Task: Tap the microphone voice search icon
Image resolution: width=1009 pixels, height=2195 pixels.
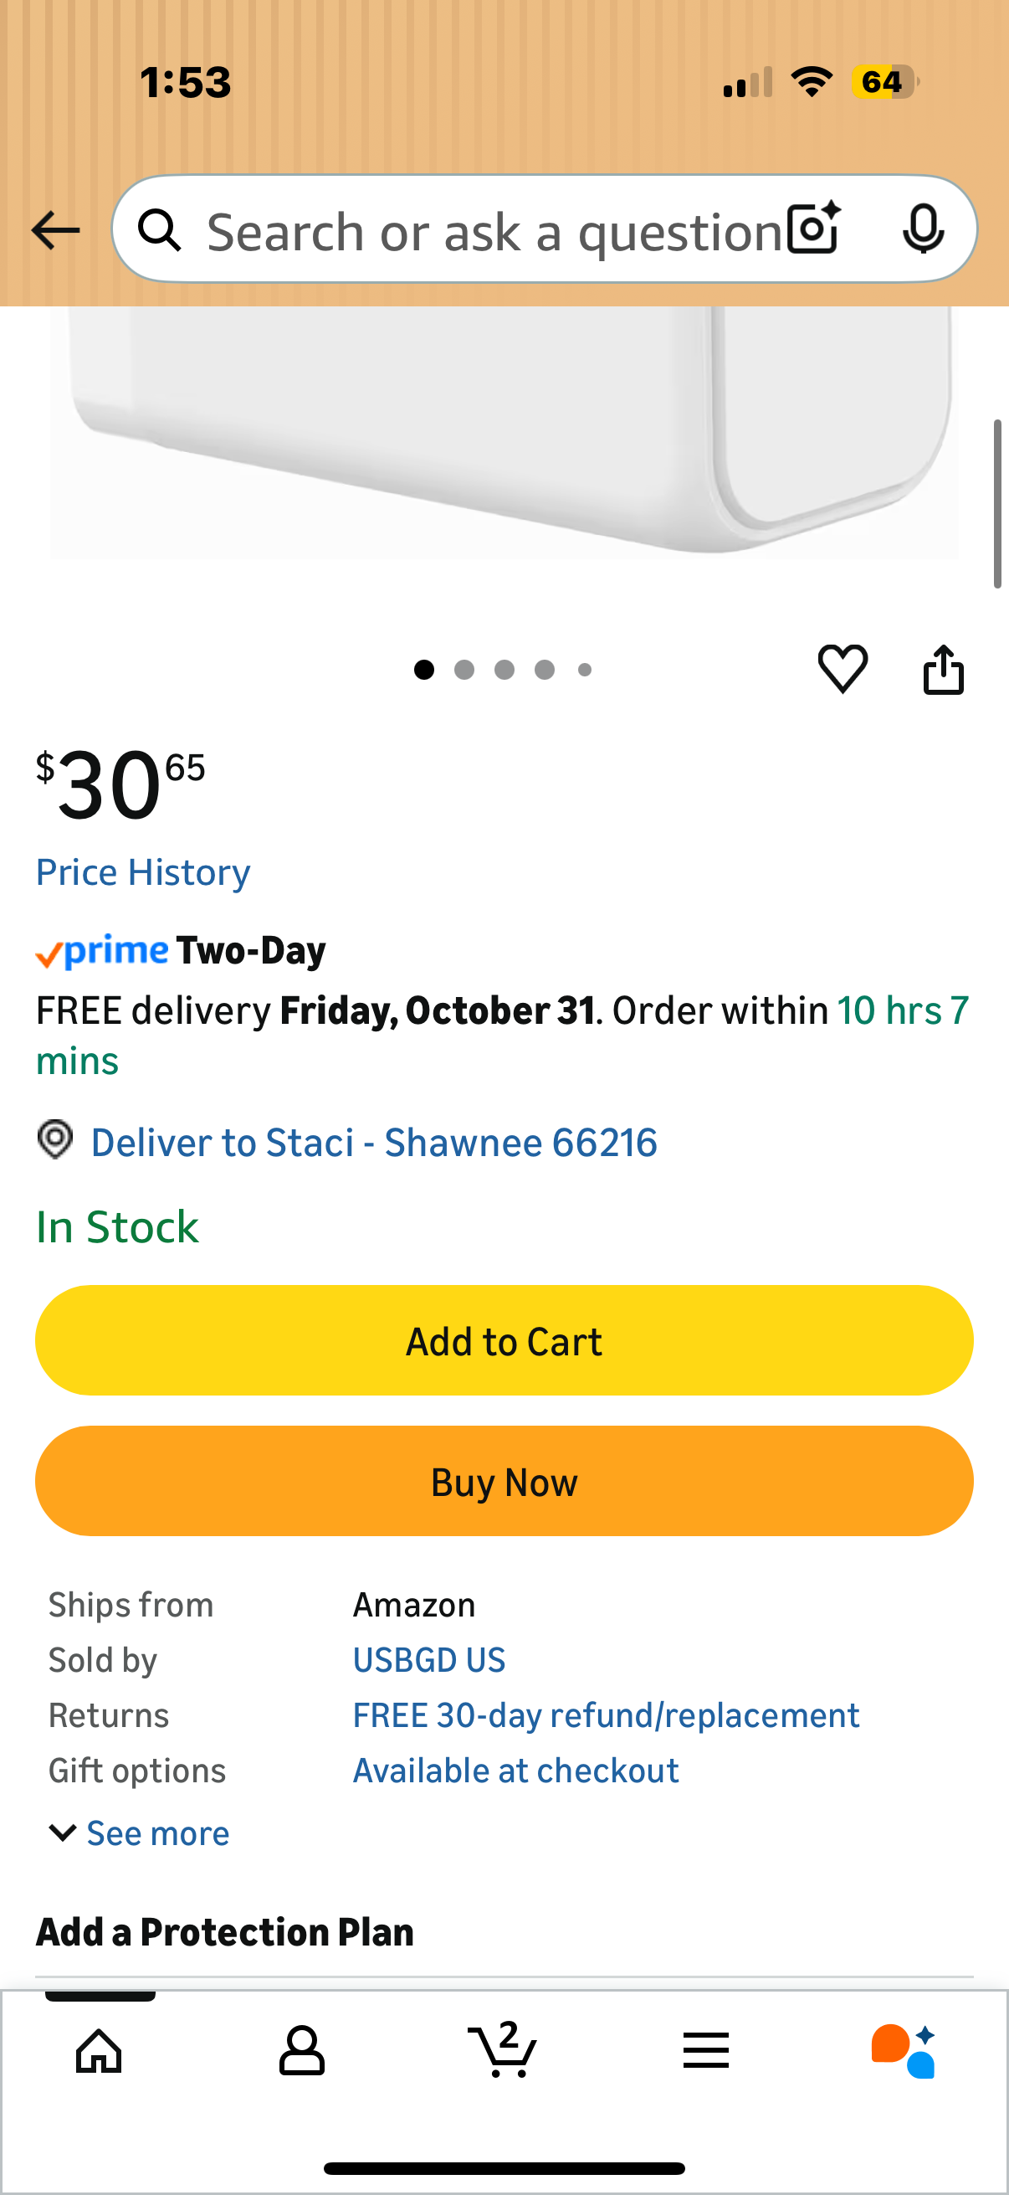Action: coord(922,229)
